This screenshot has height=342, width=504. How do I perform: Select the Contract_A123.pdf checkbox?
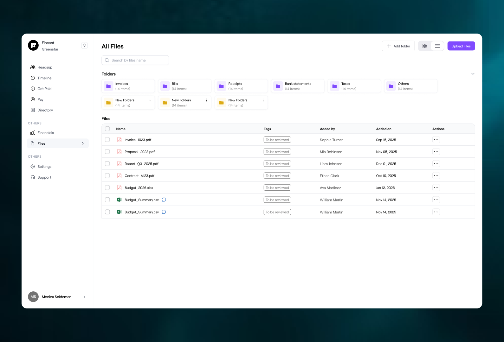point(107,176)
